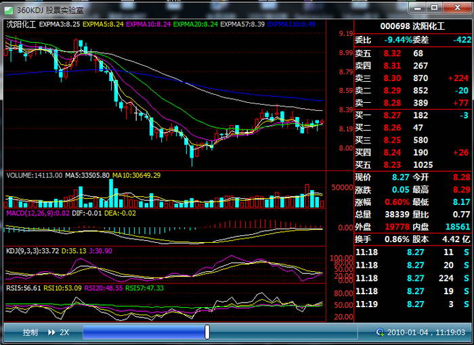Select the 买一 bid price 8.27
Image resolution: width=474 pixels, height=345 pixels.
392,116
